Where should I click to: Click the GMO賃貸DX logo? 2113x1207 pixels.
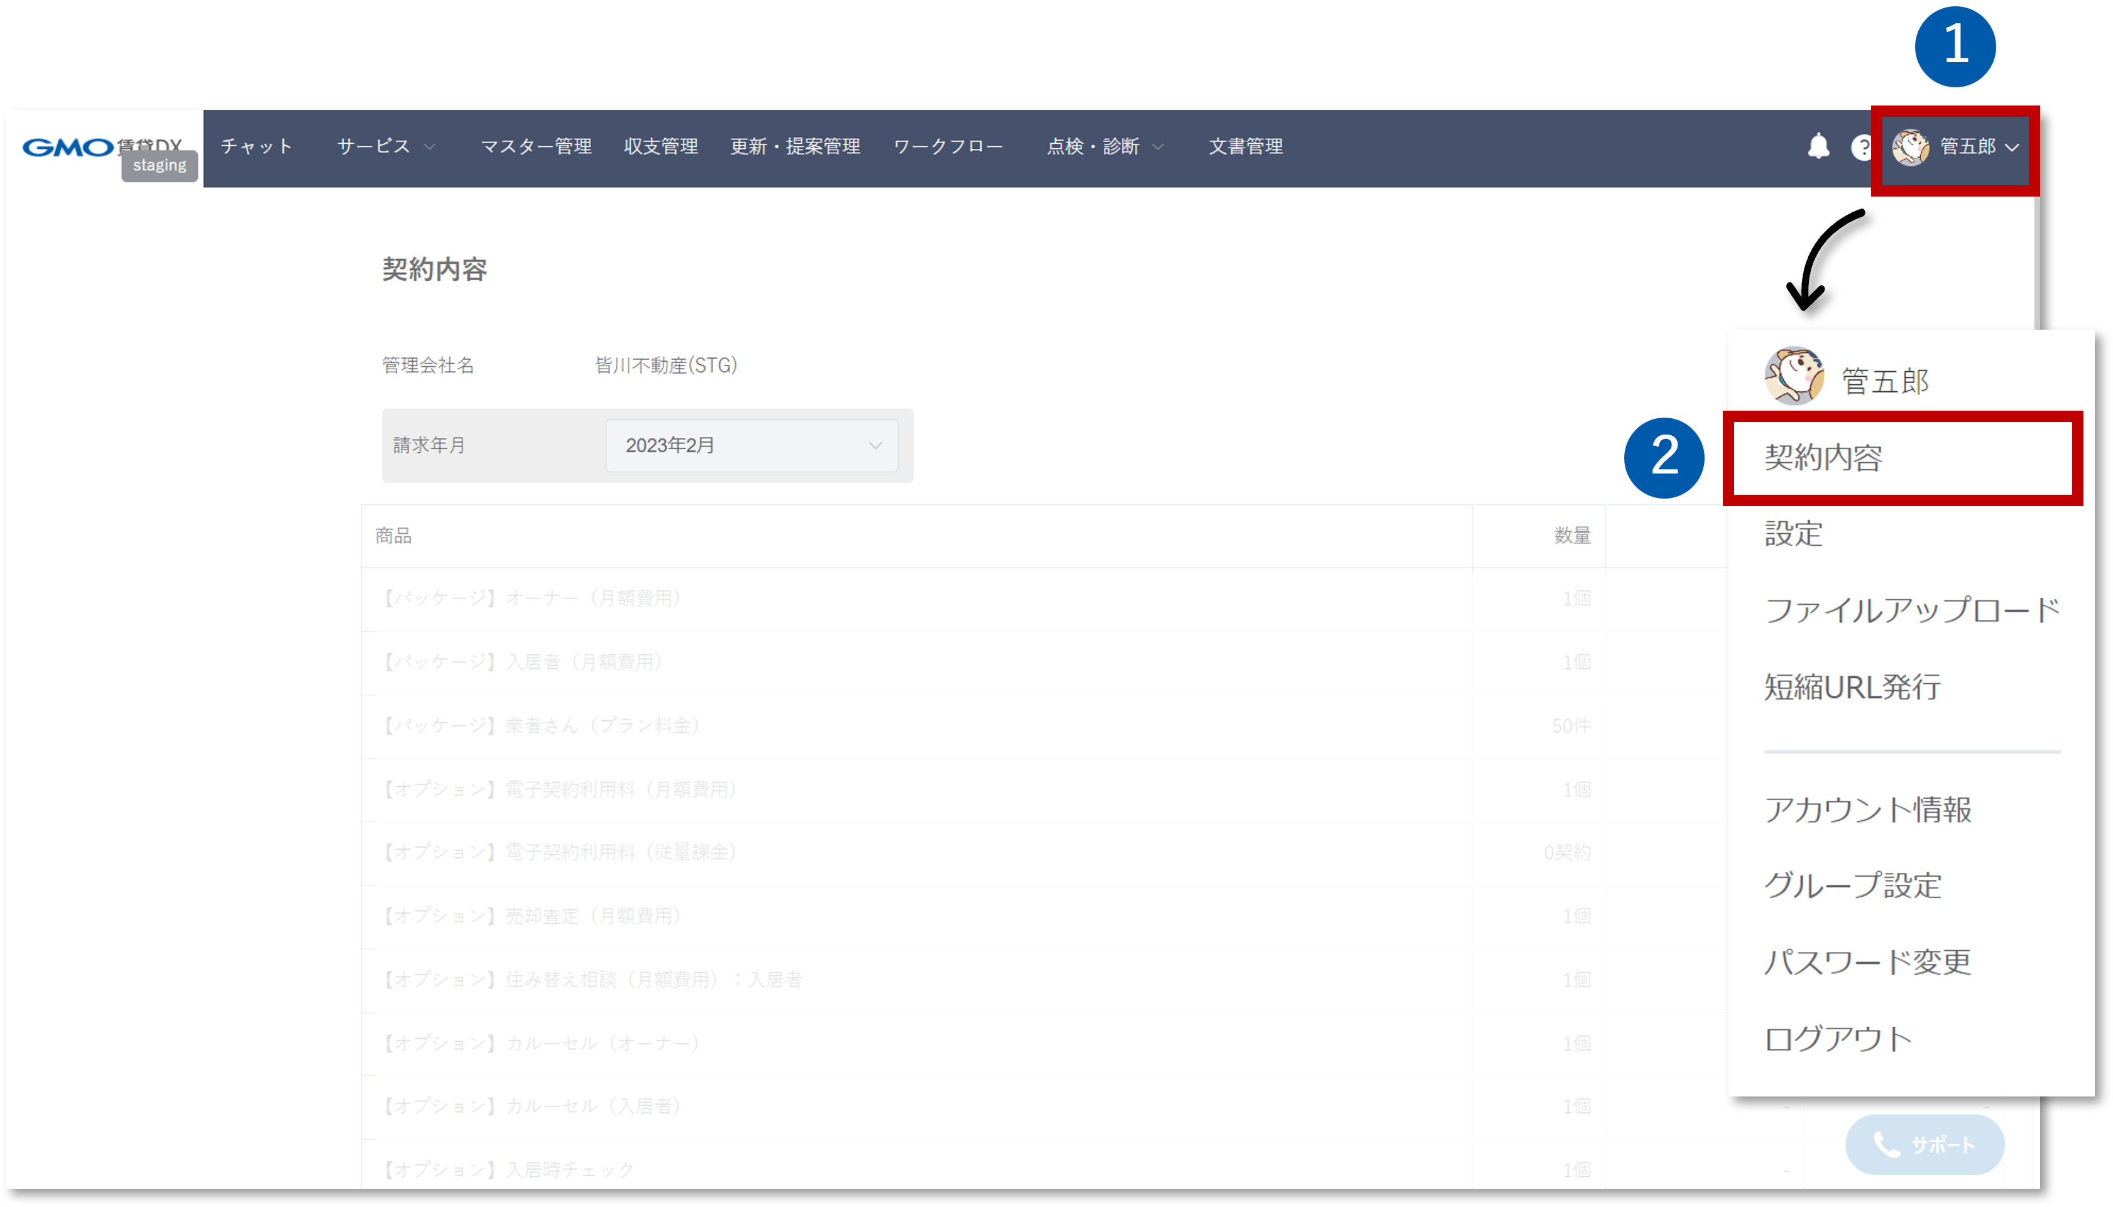(99, 148)
